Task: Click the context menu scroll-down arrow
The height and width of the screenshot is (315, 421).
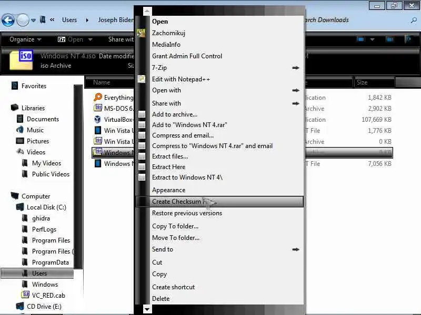Action: click(147, 309)
